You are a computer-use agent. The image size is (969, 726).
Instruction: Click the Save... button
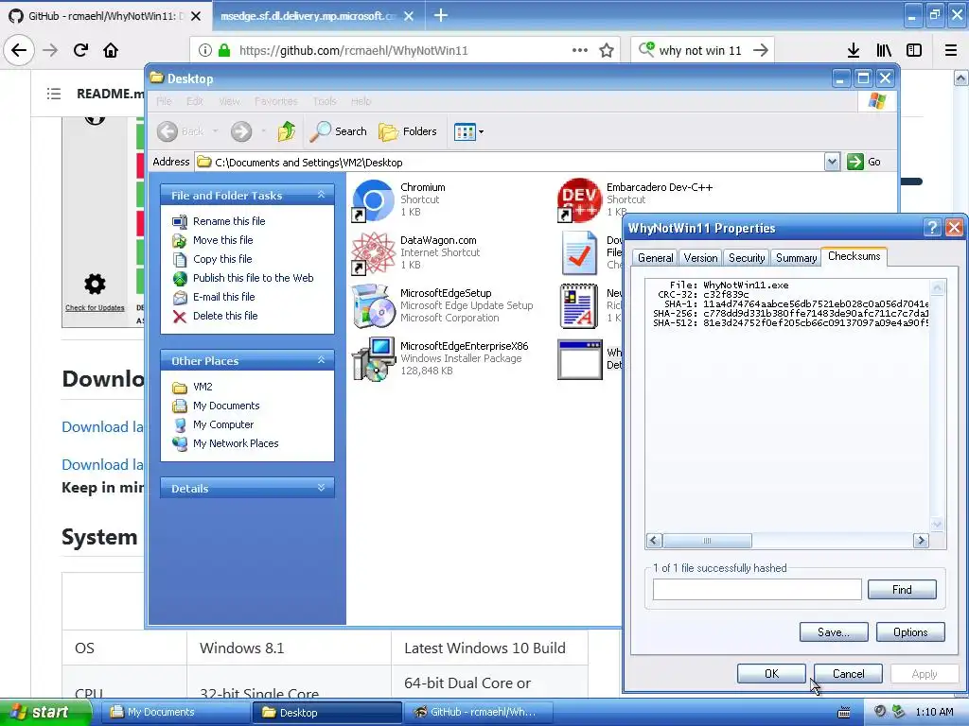click(x=834, y=632)
